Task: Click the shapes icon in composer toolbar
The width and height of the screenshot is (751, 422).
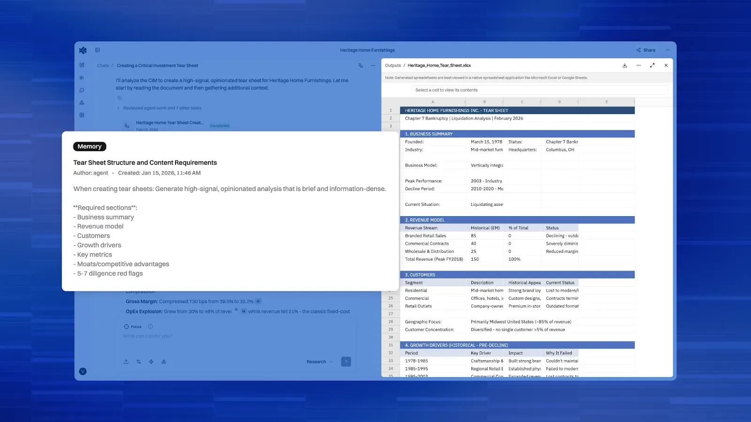Action: click(x=164, y=362)
